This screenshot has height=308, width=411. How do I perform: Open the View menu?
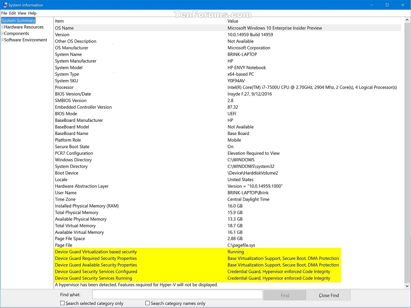tap(22, 13)
